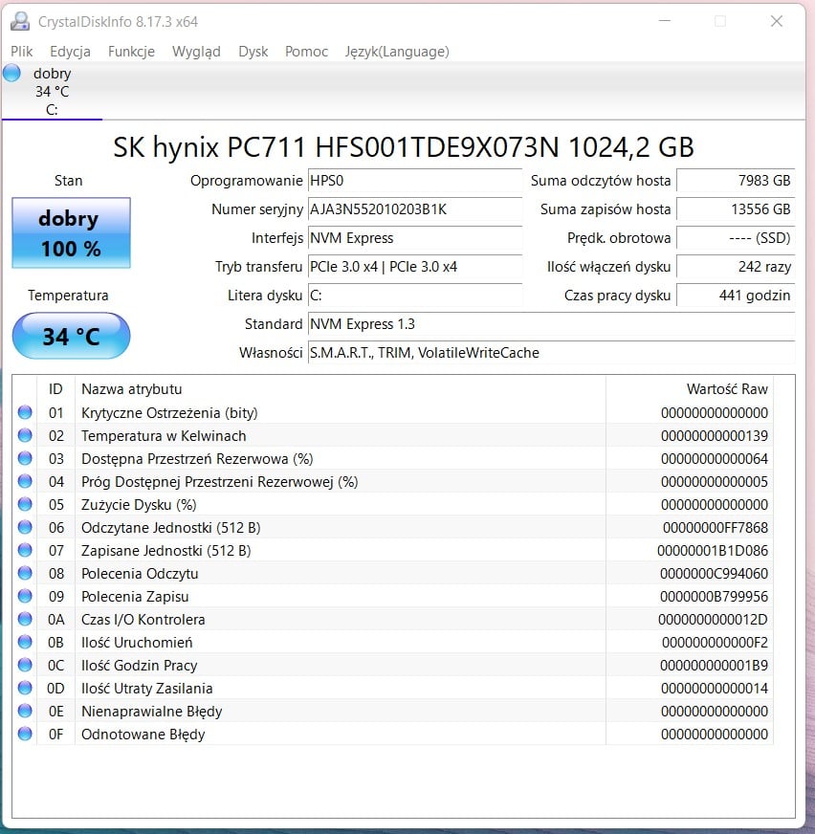Image resolution: width=815 pixels, height=834 pixels.
Task: Click the status orb for Odczytane Jednostki
Action: coord(25,527)
